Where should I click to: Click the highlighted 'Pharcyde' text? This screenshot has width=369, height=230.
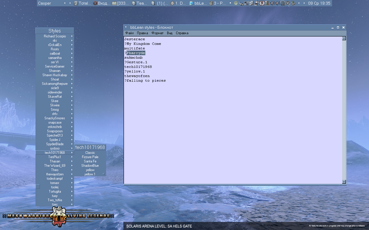pyautogui.click(x=136, y=53)
